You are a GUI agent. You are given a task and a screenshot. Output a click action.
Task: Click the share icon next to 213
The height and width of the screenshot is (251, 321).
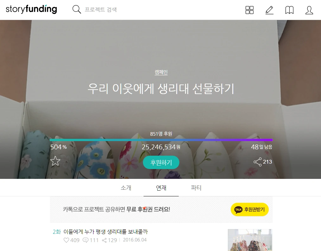click(x=258, y=162)
